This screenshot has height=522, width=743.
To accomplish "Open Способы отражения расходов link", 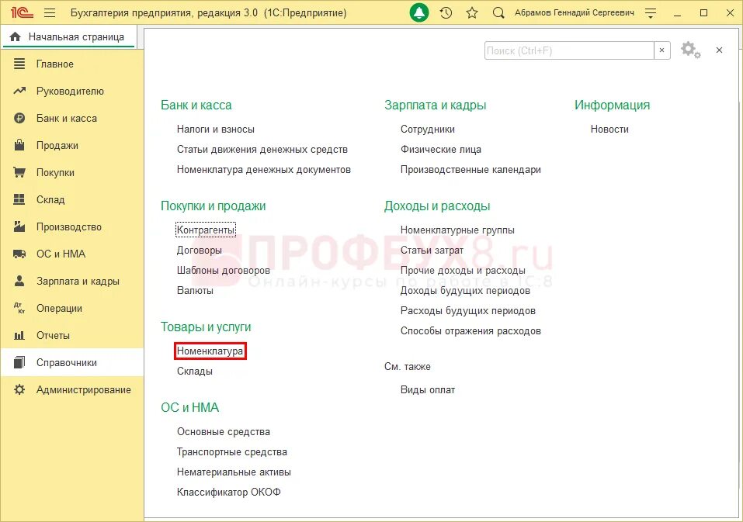I will [x=471, y=330].
